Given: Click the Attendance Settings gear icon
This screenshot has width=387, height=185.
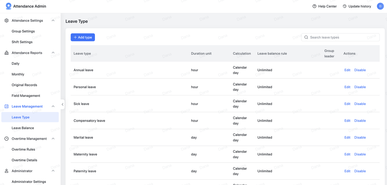Looking at the screenshot, I should 7,21.
